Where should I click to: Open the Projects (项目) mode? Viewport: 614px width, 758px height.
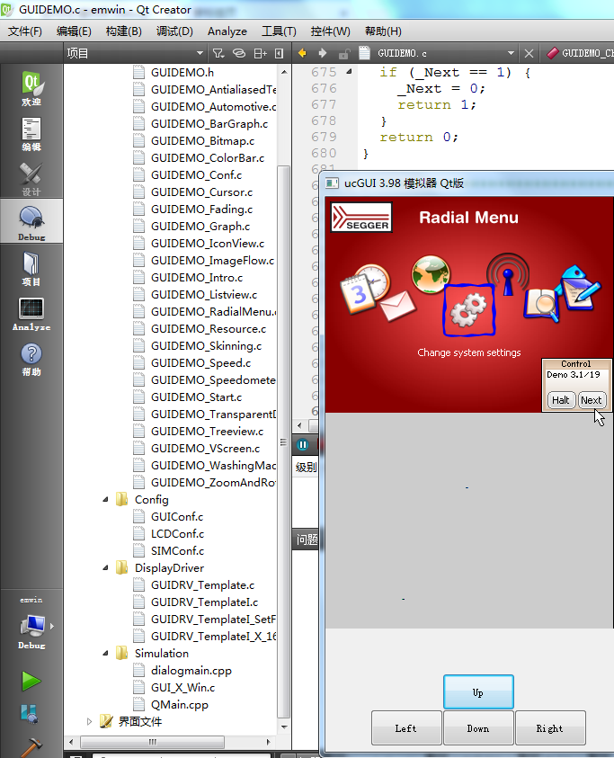pyautogui.click(x=31, y=268)
